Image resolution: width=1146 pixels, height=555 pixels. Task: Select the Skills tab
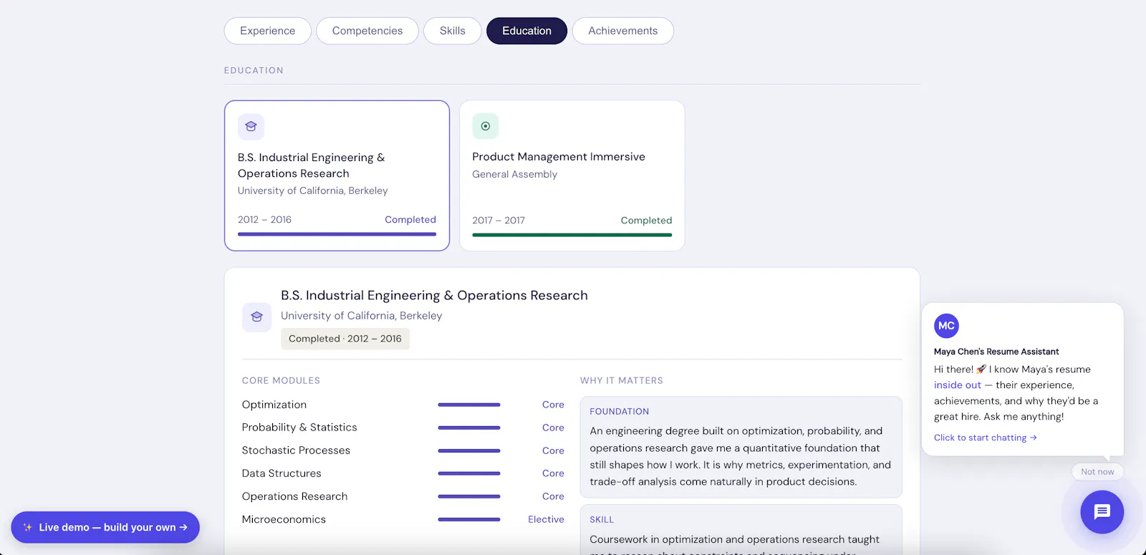pos(452,31)
